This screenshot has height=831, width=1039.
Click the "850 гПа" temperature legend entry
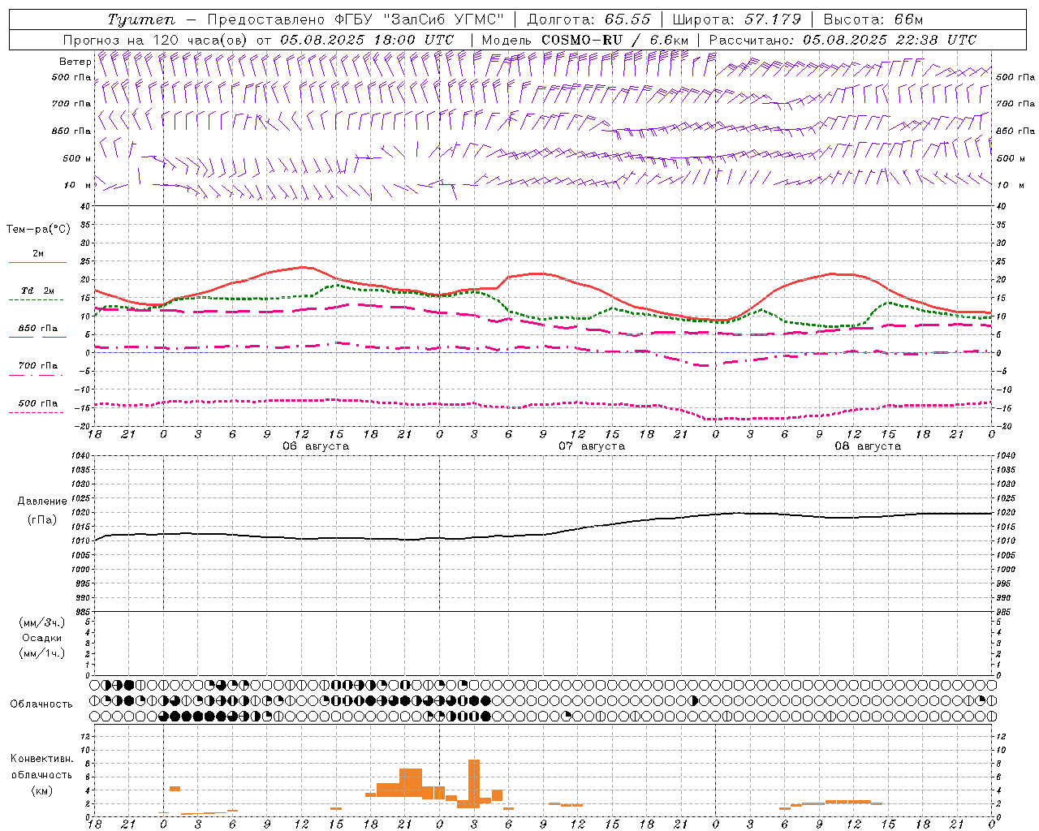click(38, 329)
